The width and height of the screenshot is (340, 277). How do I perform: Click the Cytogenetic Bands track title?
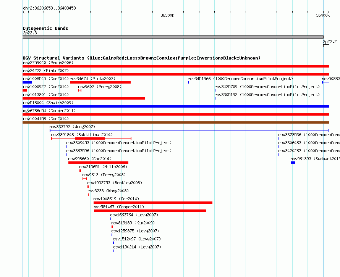point(45,28)
